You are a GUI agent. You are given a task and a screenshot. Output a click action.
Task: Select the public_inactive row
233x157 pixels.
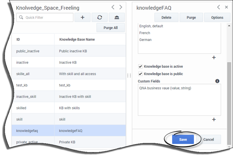[x=69, y=51]
